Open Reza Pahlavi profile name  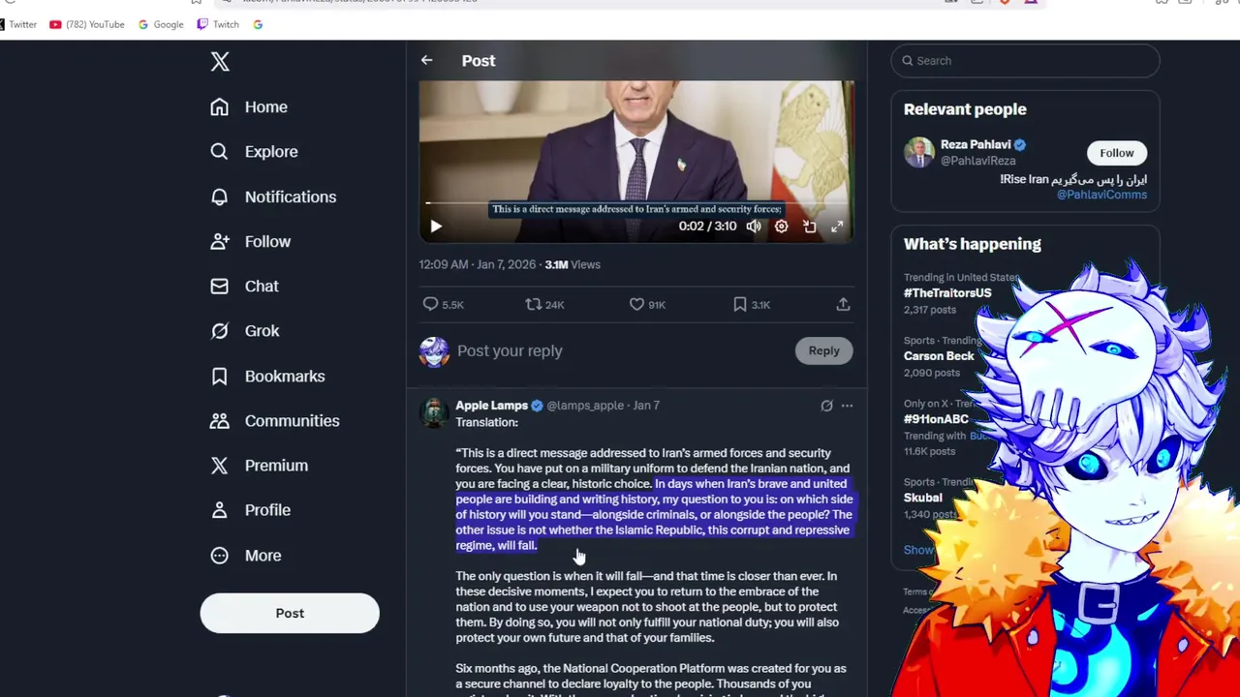976,144
